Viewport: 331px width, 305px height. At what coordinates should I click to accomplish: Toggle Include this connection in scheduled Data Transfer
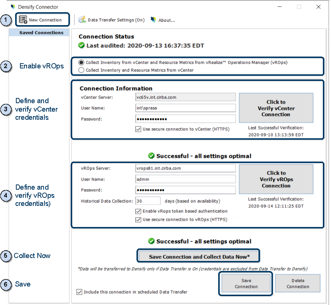[x=79, y=292]
